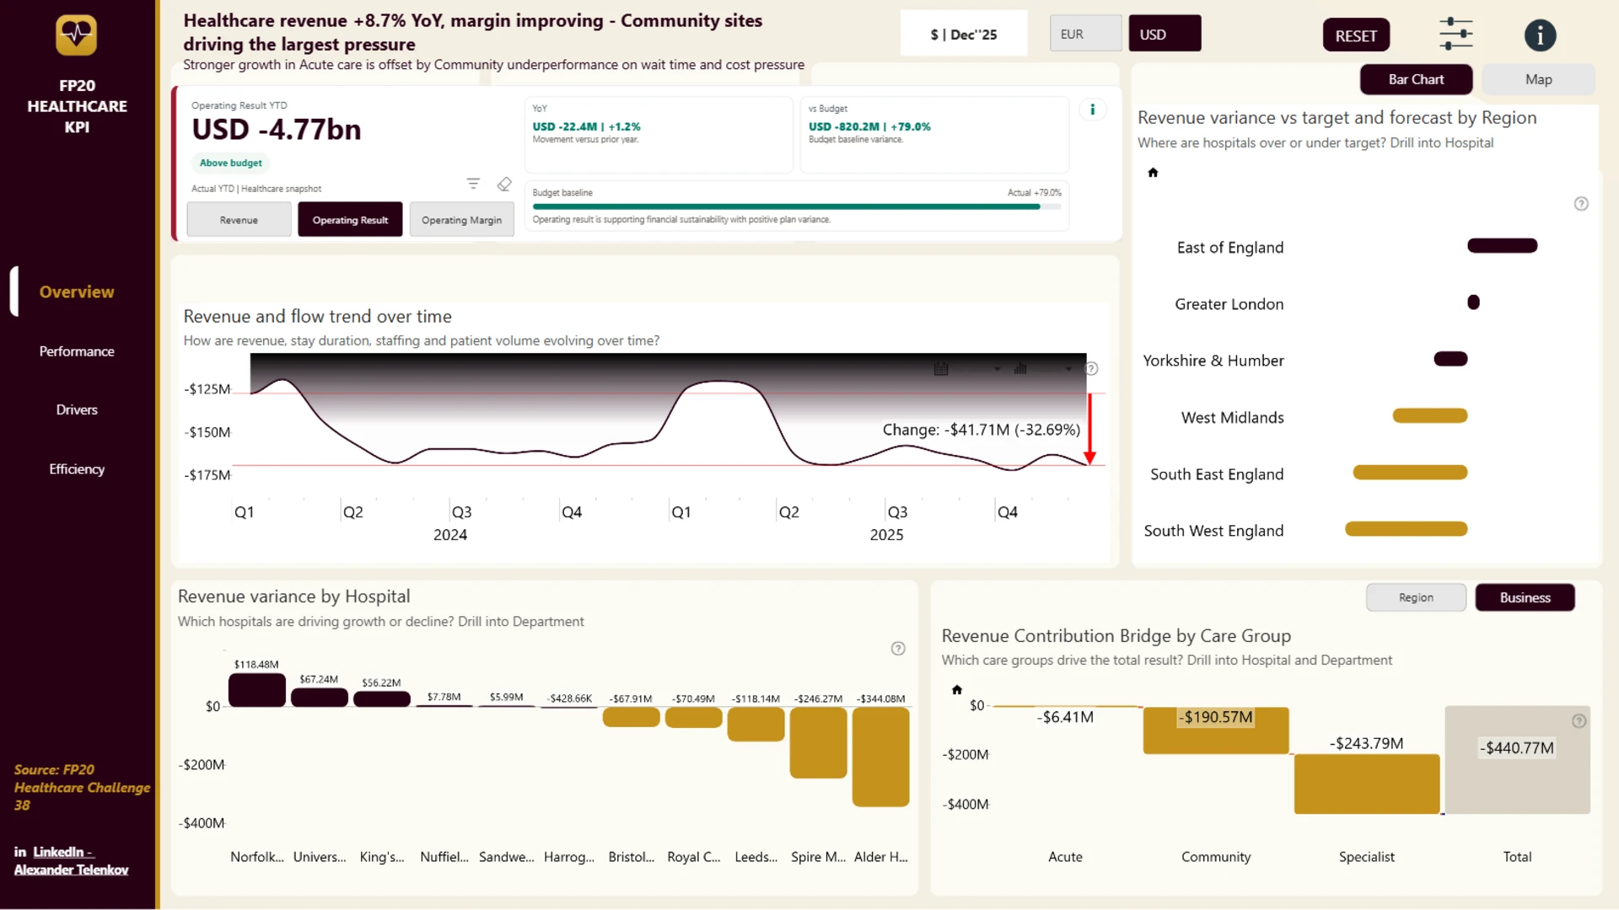Open the bar-chart measure dropdown on trend chart

[x=1042, y=368]
